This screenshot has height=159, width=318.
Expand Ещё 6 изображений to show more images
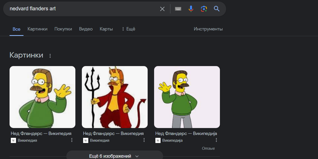click(115, 156)
